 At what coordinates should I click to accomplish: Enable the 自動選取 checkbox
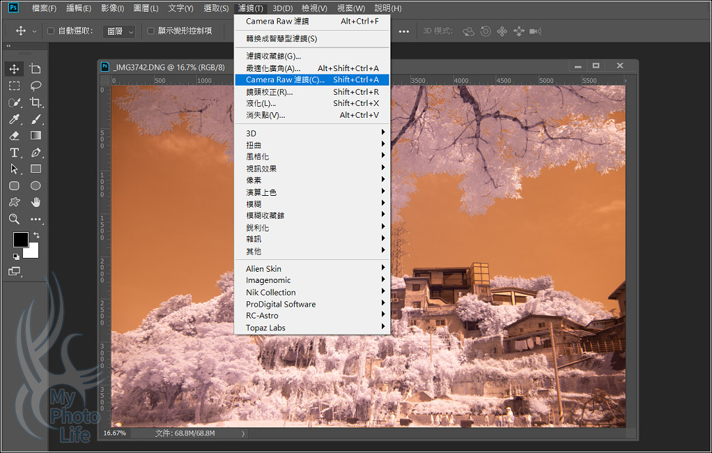(51, 31)
